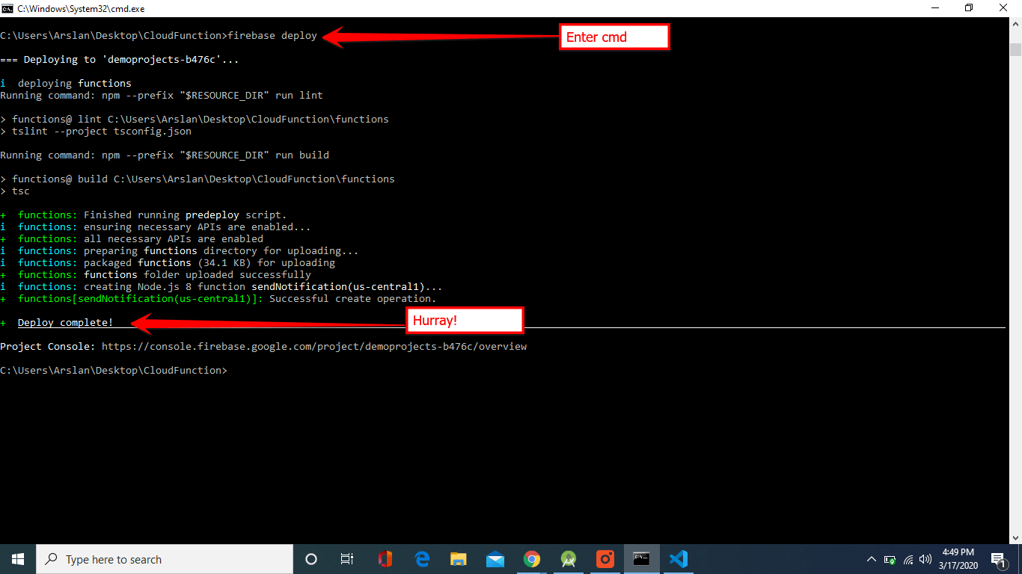Image resolution: width=1022 pixels, height=574 pixels.
Task: Click the Firebase Project Console URL
Action: [314, 347]
